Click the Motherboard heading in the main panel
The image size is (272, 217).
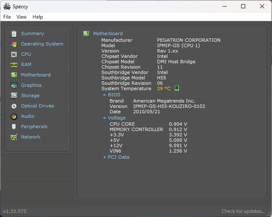(x=108, y=33)
